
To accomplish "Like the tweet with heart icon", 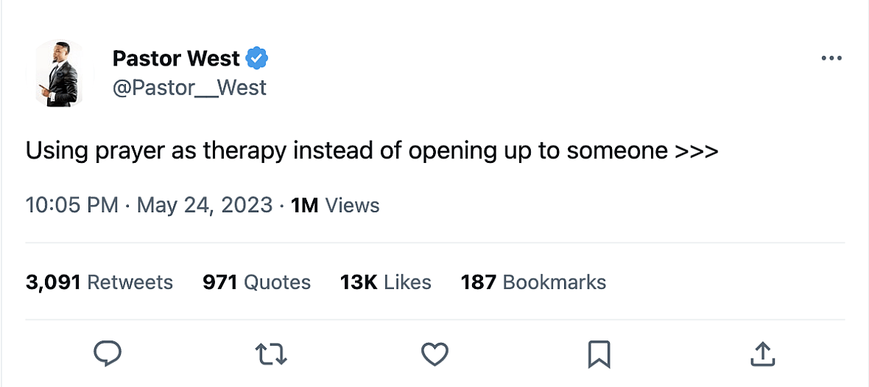I will pyautogui.click(x=434, y=354).
